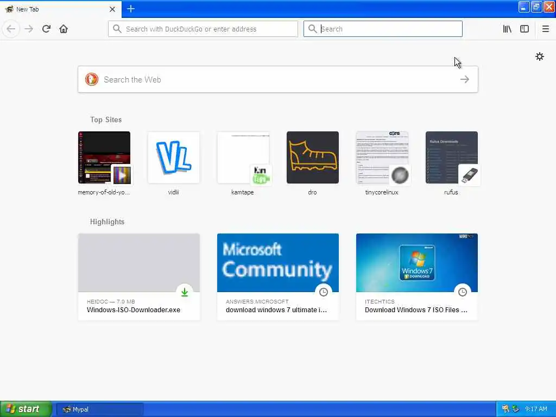
Task: Click the Highlights heading
Action: pos(107,222)
